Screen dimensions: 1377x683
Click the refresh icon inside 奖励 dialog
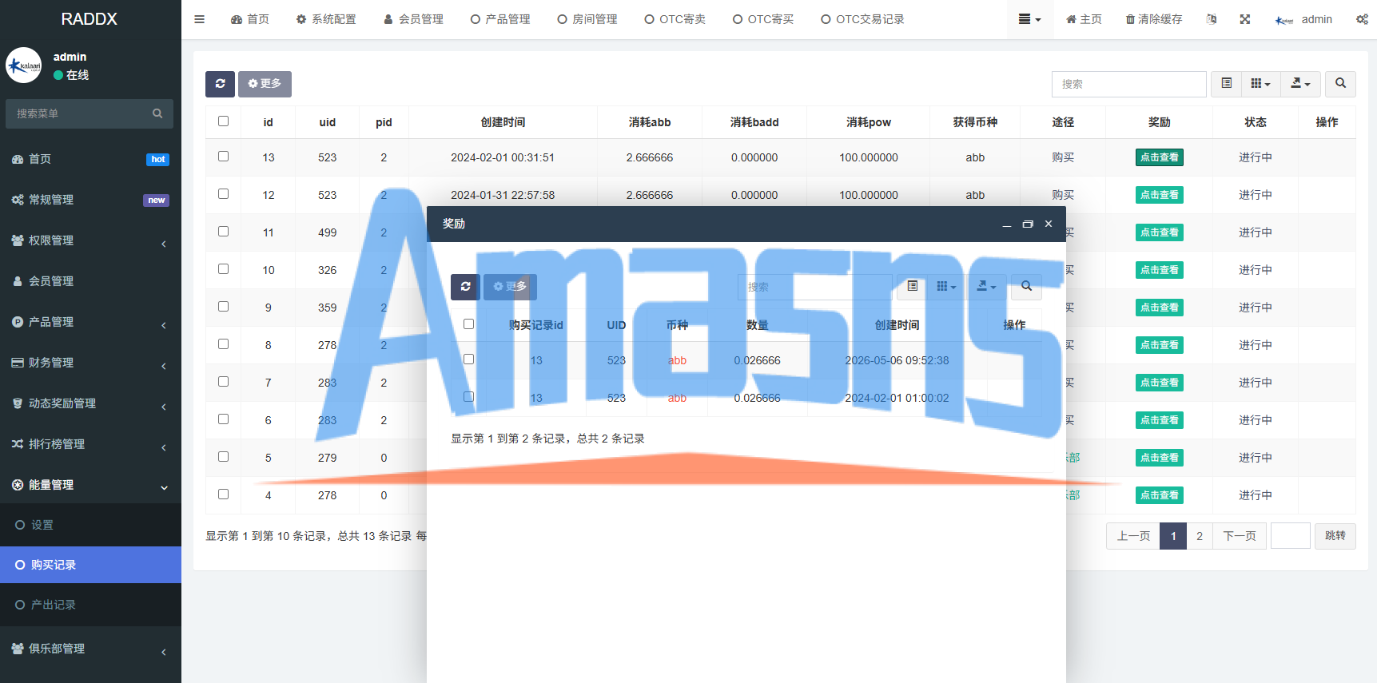[x=465, y=287]
